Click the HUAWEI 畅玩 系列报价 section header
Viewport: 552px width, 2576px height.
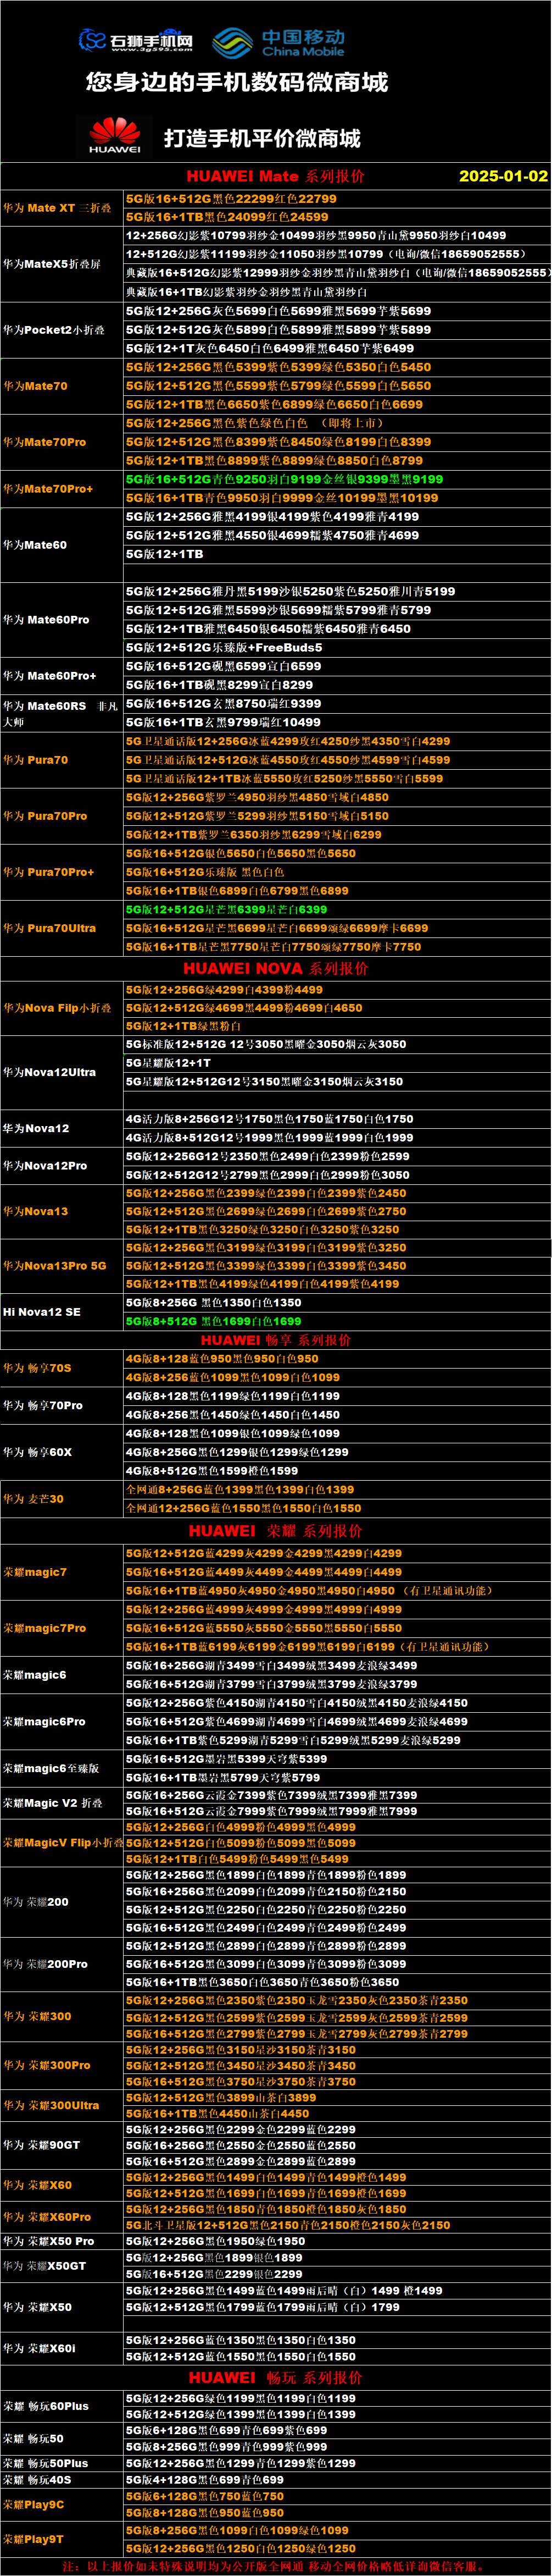coord(276,2377)
